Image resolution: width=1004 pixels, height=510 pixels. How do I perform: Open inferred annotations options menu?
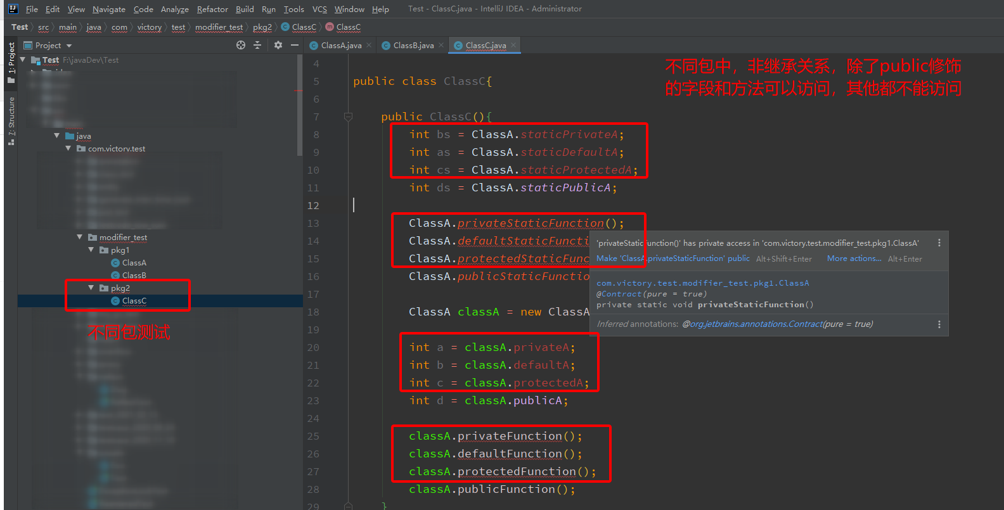pos(939,324)
